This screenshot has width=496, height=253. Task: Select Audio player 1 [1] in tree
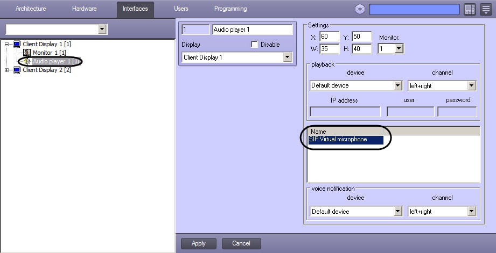tap(56, 61)
